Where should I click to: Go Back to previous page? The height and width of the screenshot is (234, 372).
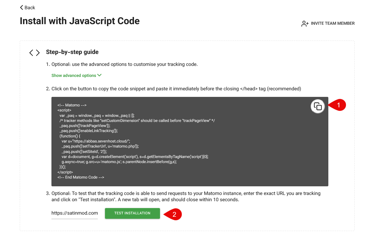coord(28,7)
